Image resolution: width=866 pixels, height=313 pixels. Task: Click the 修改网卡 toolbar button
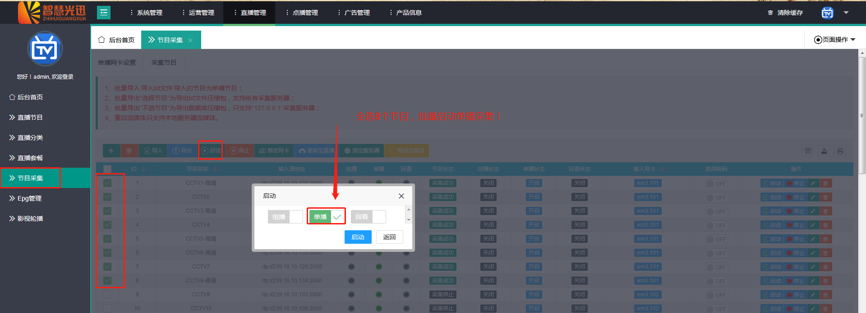[274, 151]
